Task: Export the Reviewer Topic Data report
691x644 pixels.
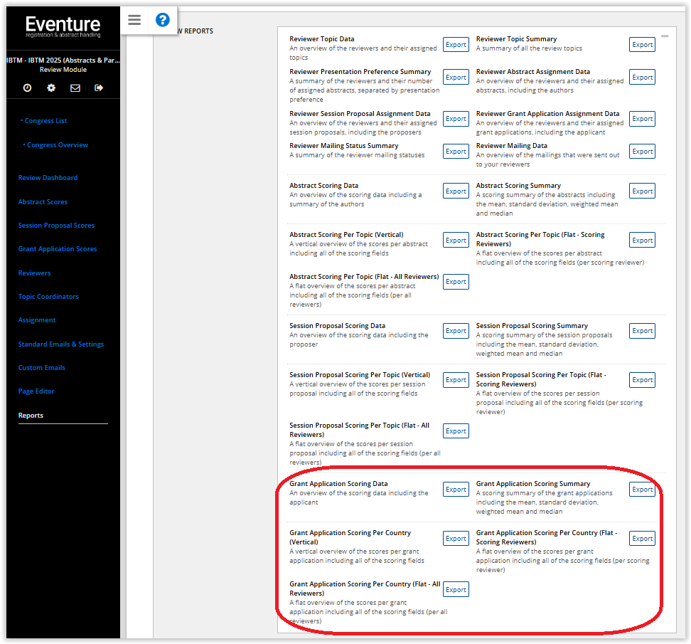Action: point(456,45)
